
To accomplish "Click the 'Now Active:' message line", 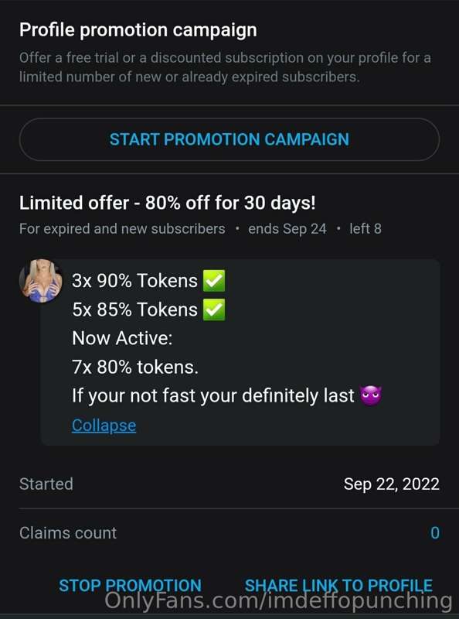I will 122,338.
